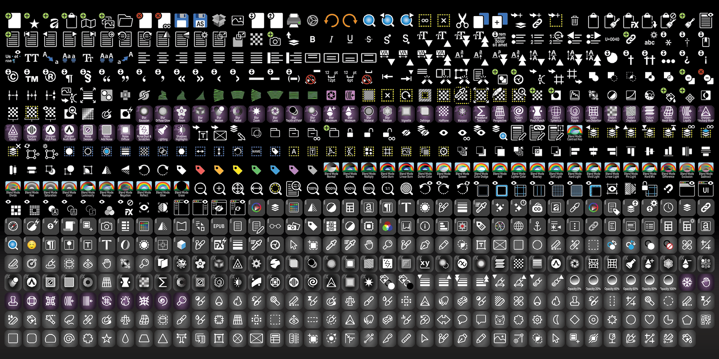Screen dimensions: 719x359
Task: Select the yellow tag icon
Action: (238, 170)
